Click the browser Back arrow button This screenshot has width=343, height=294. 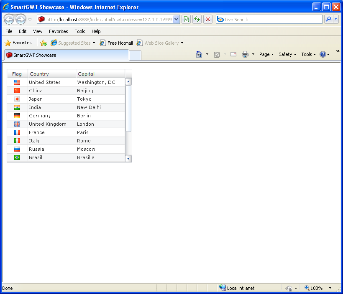click(x=9, y=20)
